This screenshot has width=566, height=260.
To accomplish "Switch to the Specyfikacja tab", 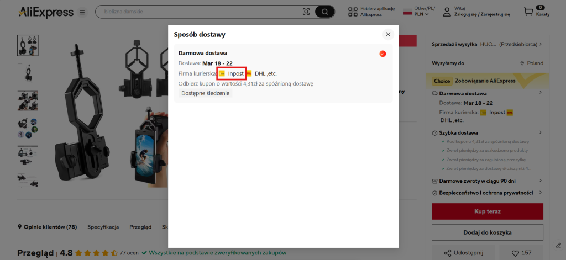I will [x=103, y=227].
